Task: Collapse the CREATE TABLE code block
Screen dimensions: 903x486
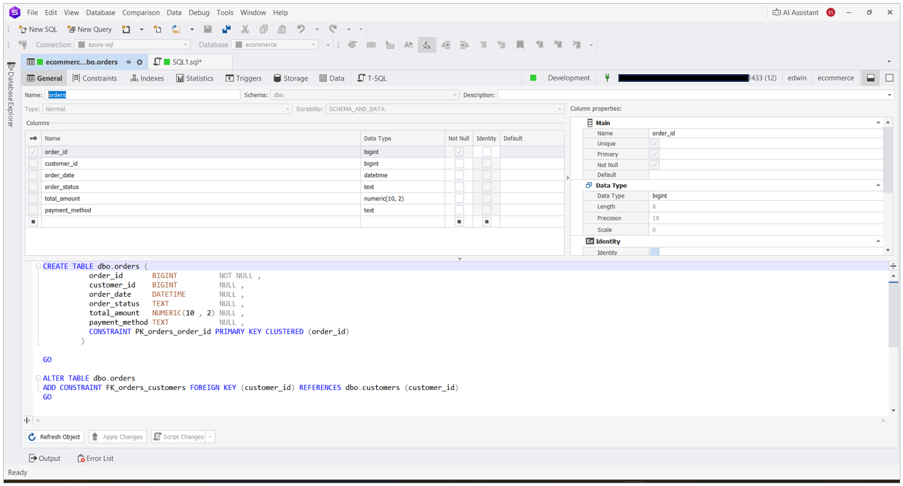Action: (38, 266)
